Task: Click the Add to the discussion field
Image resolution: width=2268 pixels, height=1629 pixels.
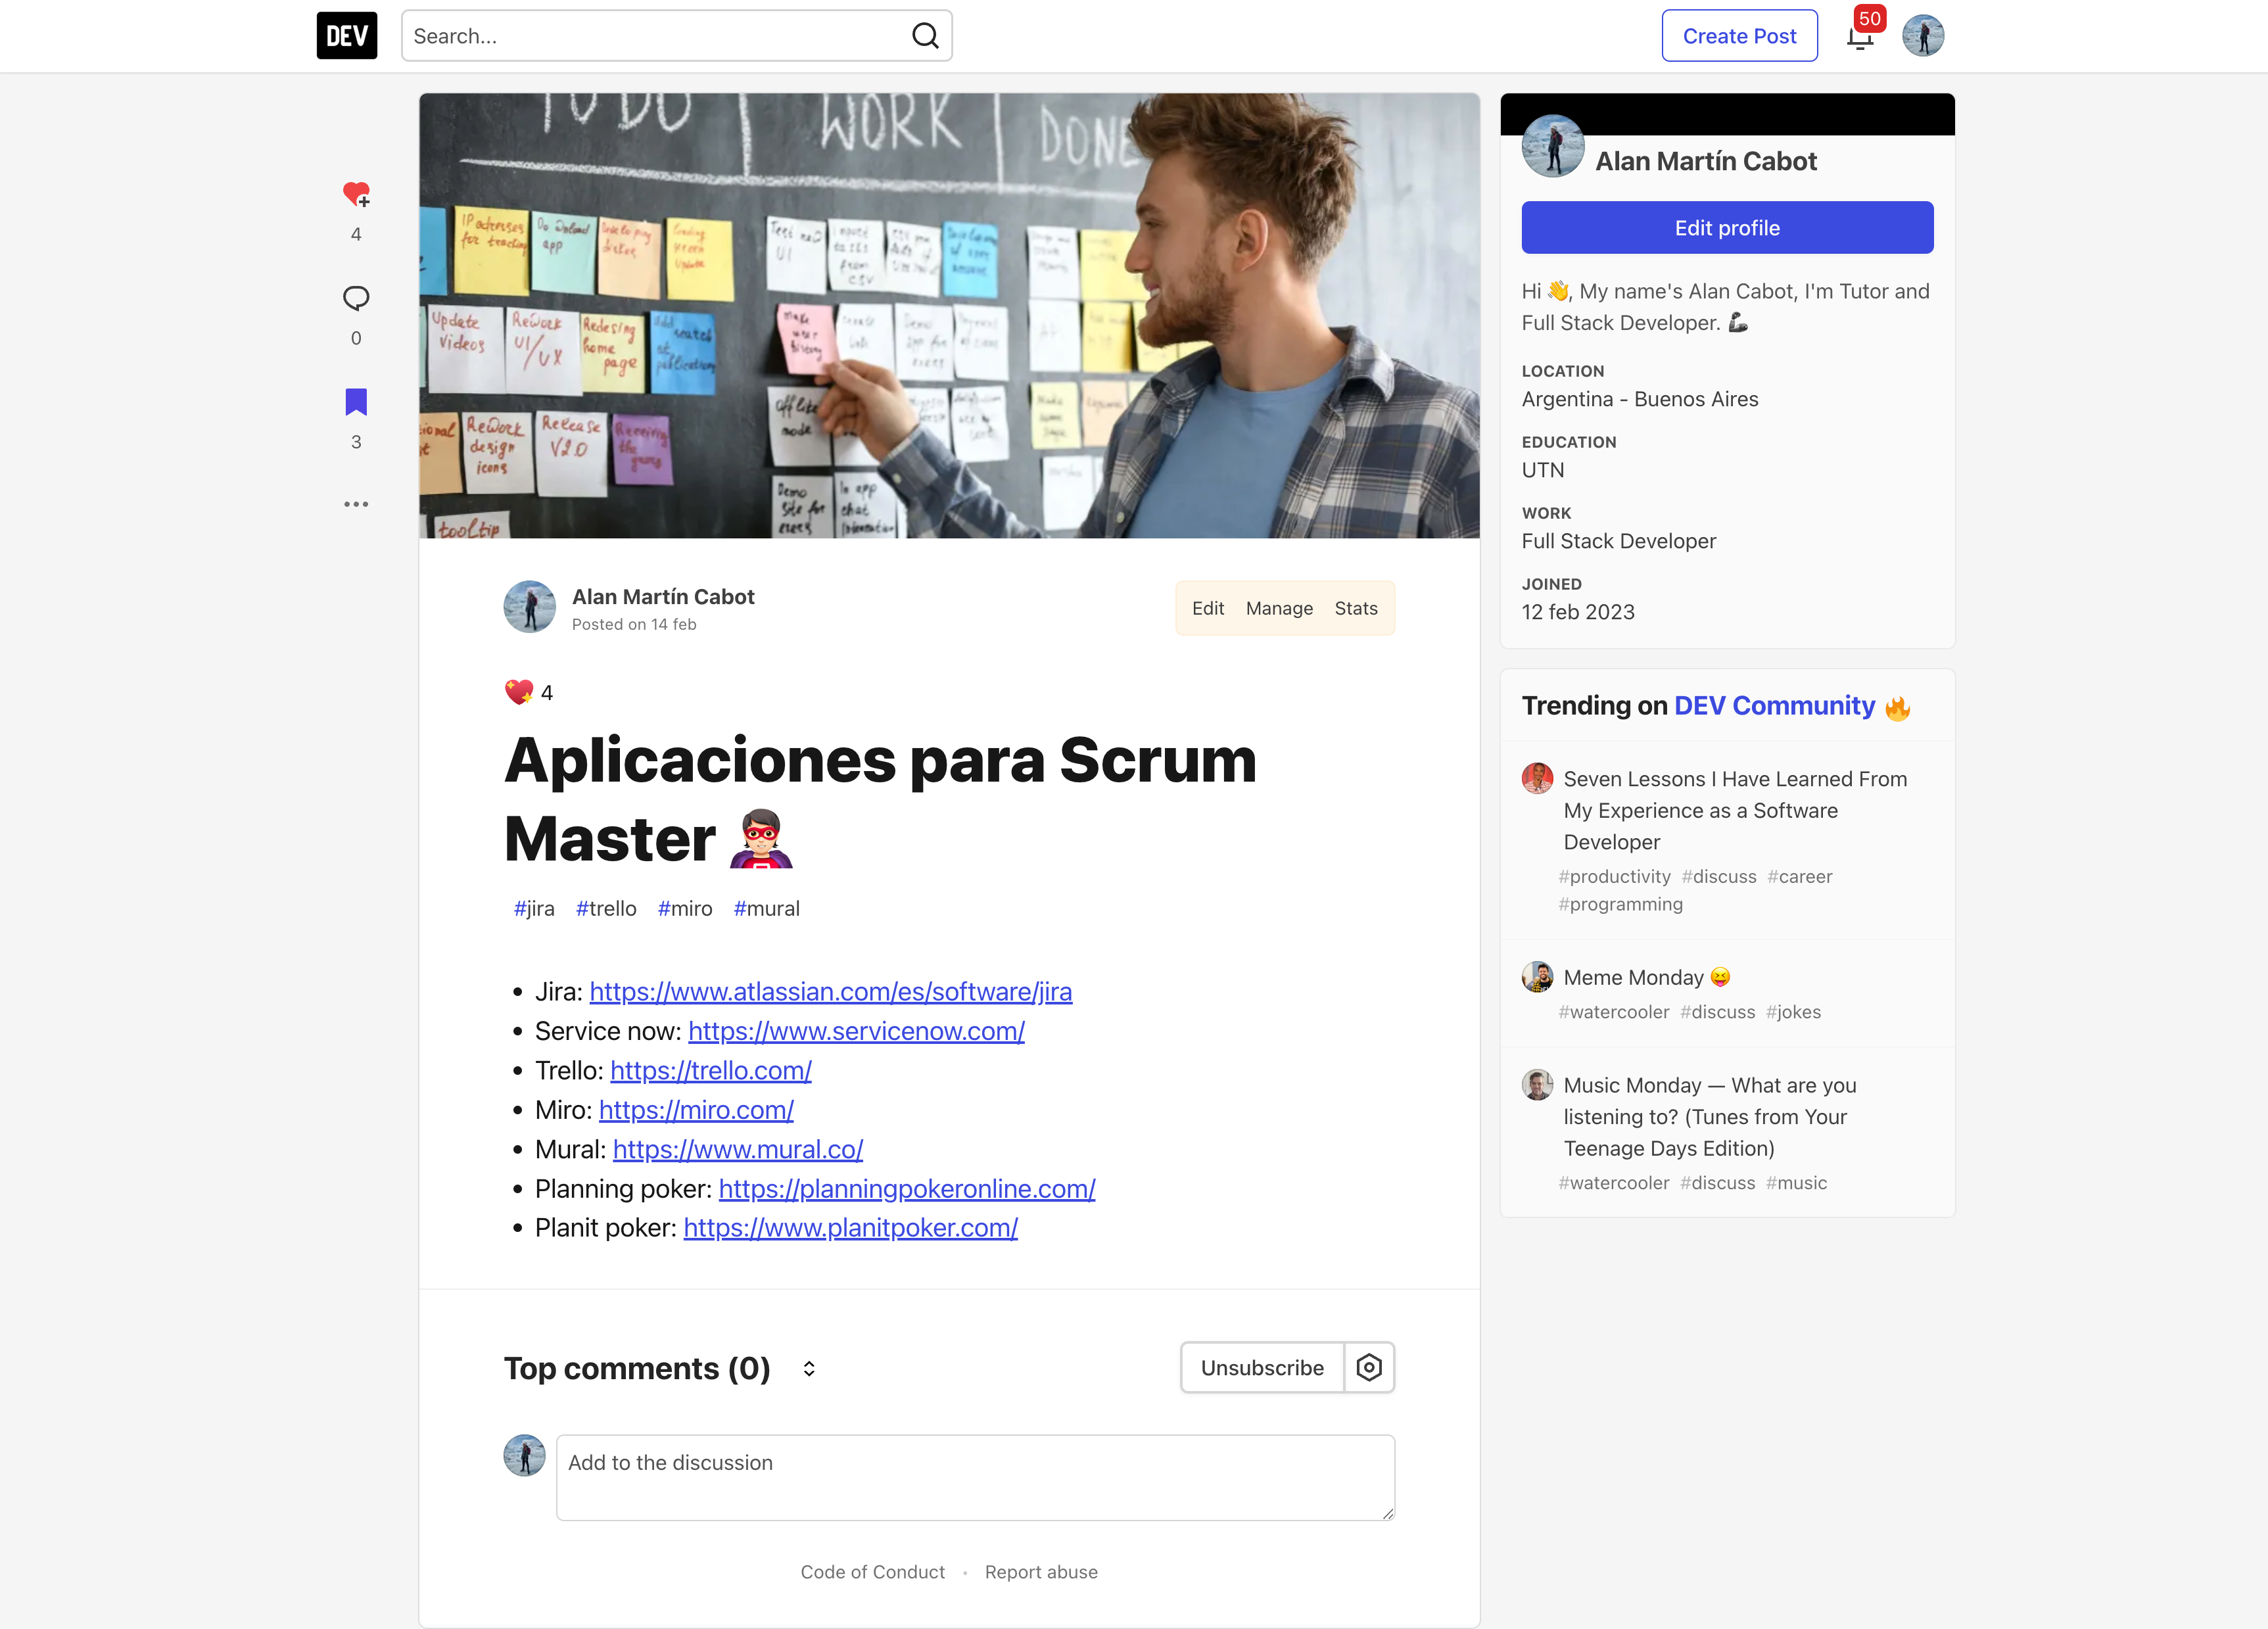Action: 975,1477
